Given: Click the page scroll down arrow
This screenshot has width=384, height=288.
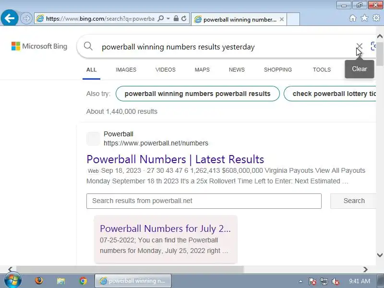Looking at the screenshot, I should (x=380, y=255).
